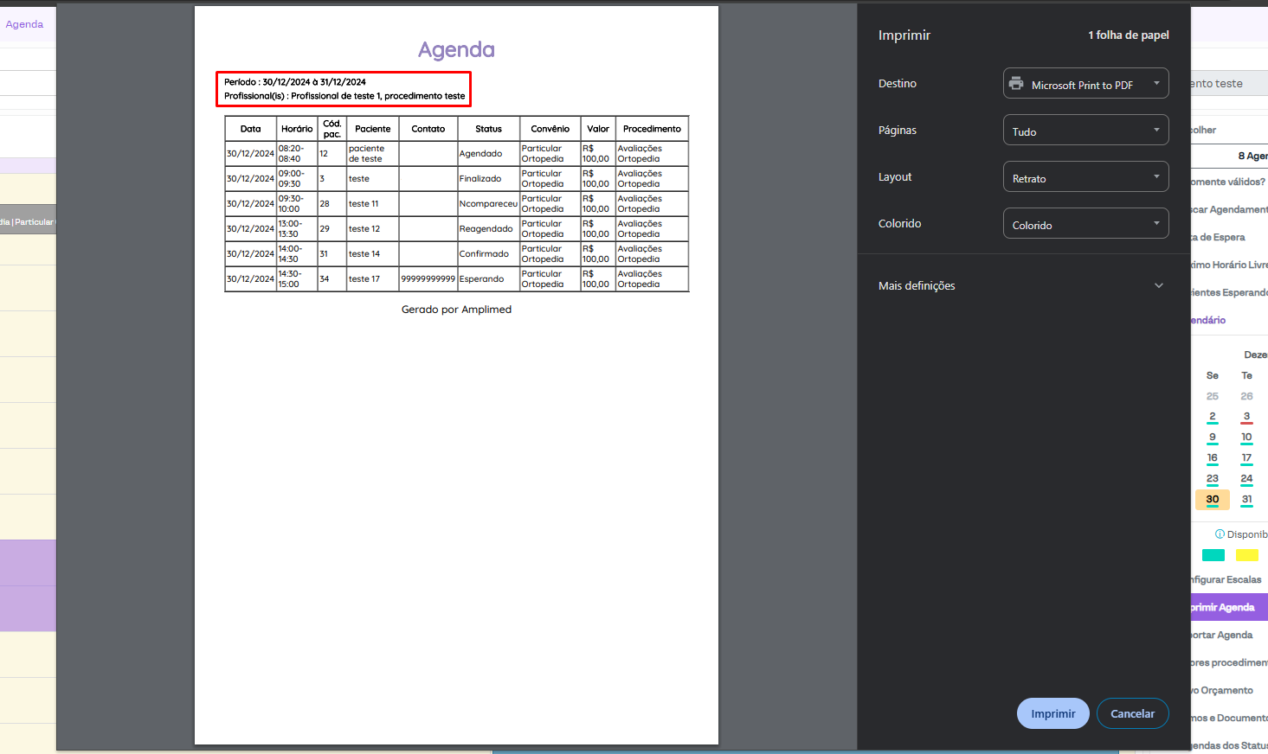Click the purple Imprimir Agenda menu item
Screen dimensions: 1268x754
pos(1229,607)
